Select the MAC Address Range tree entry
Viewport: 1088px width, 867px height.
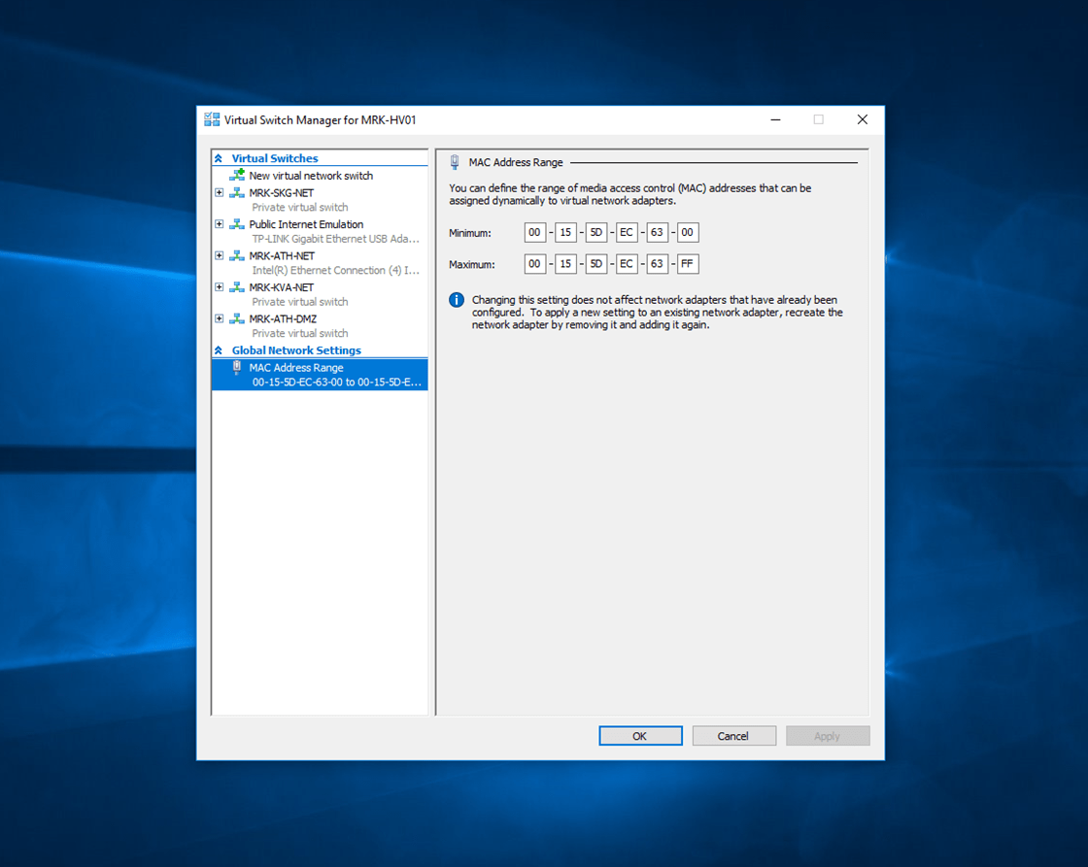click(x=297, y=368)
